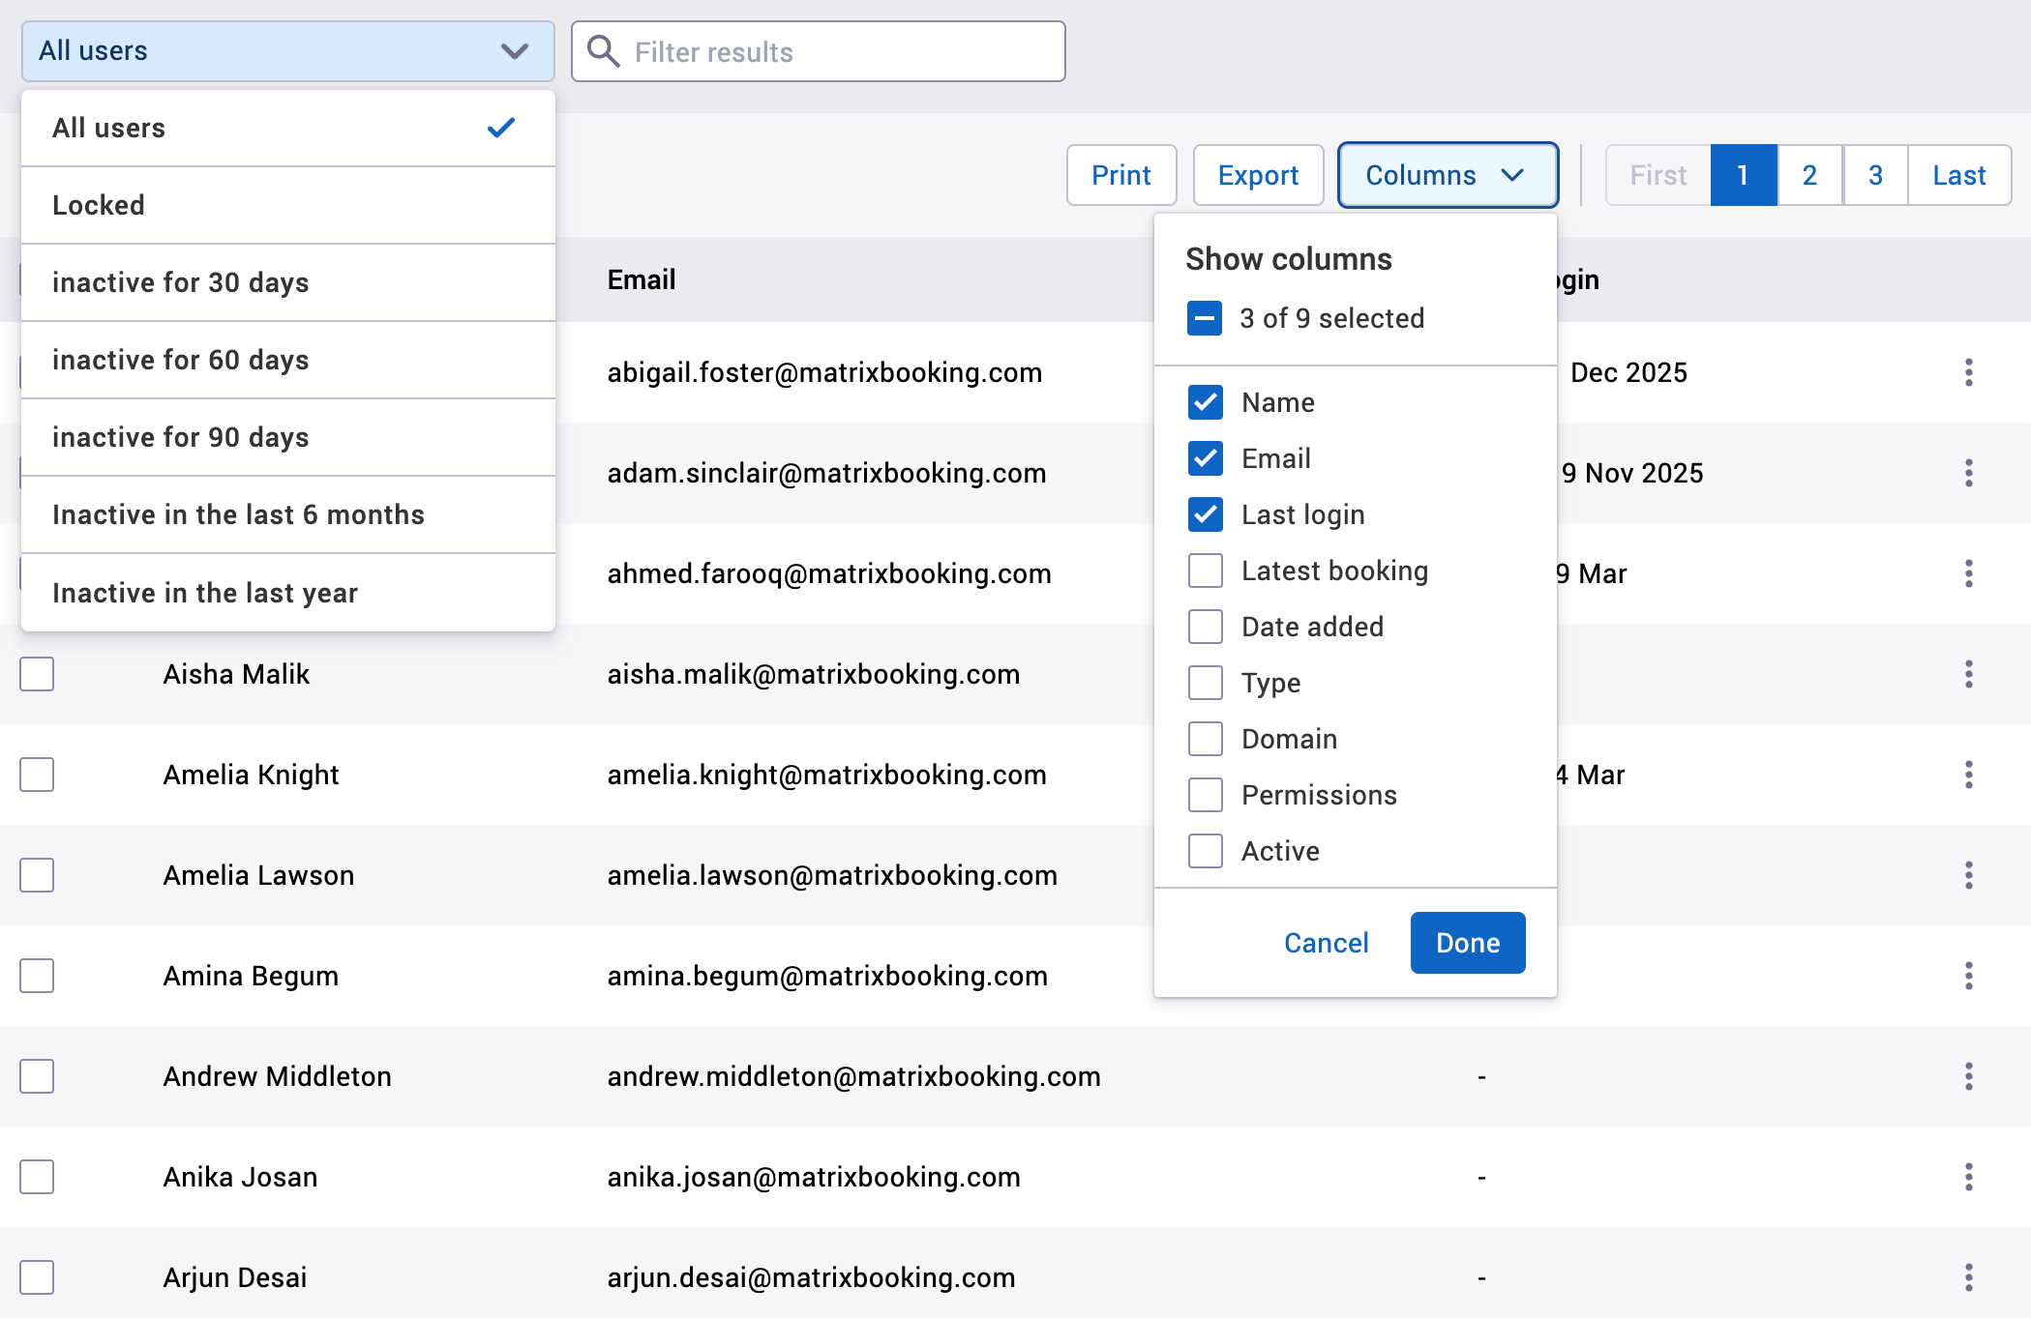Click the checkmark beside All users option
Screen dimensions: 2031x1318
point(501,127)
